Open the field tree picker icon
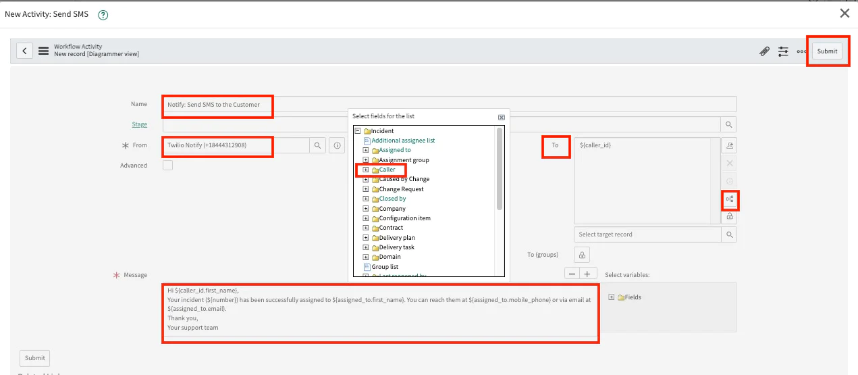Viewport: 858px width, 375px height. click(729, 200)
